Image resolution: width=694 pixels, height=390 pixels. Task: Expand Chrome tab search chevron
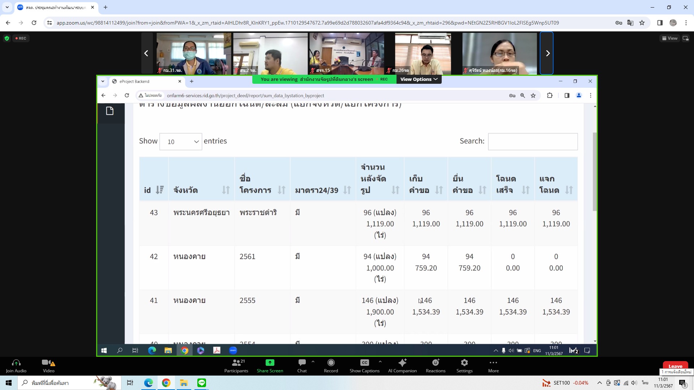[7, 7]
